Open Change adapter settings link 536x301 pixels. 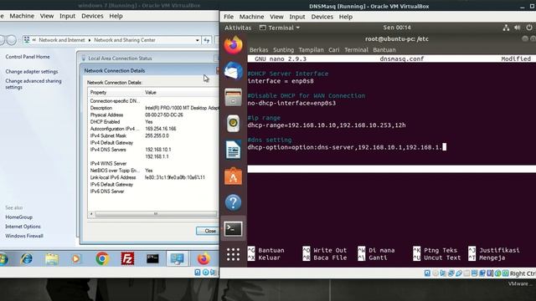(x=32, y=71)
